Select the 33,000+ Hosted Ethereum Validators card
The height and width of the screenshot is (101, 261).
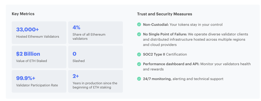(x=39, y=33)
